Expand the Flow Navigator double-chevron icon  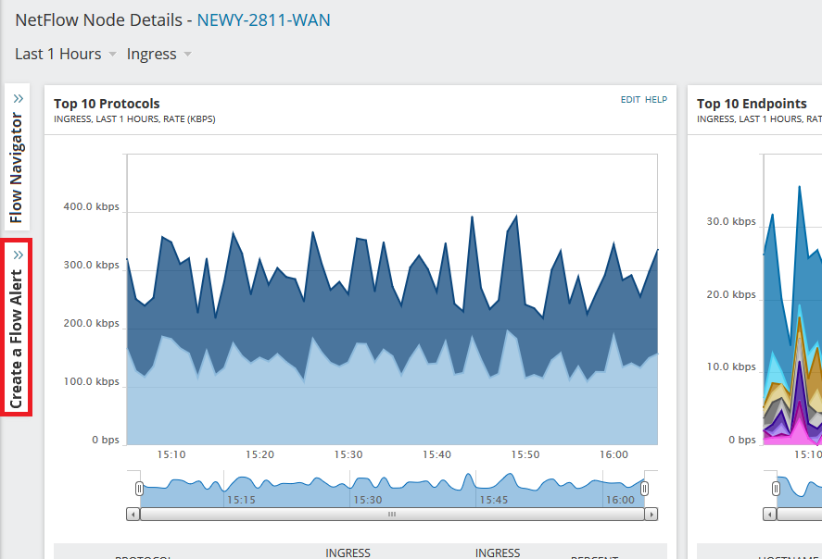point(18,98)
